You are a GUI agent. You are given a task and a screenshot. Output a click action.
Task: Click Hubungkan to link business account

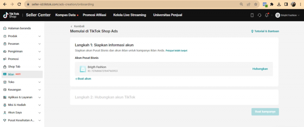260,69
